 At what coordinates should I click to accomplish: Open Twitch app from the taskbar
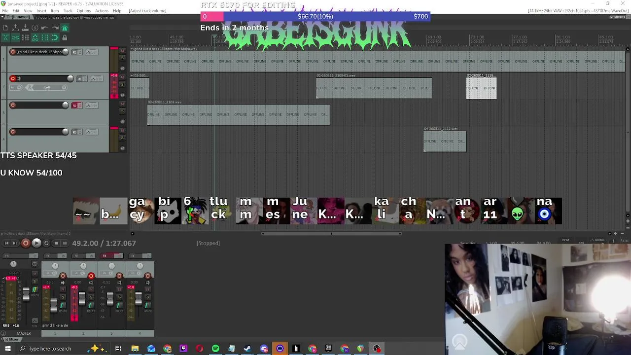click(183, 349)
